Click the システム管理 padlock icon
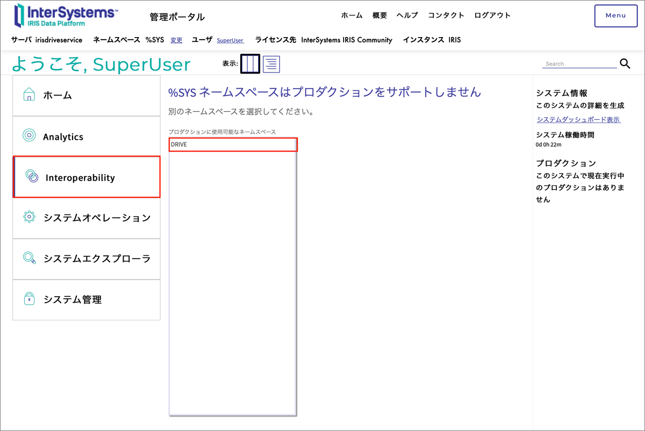The height and width of the screenshot is (431, 645). [x=29, y=299]
